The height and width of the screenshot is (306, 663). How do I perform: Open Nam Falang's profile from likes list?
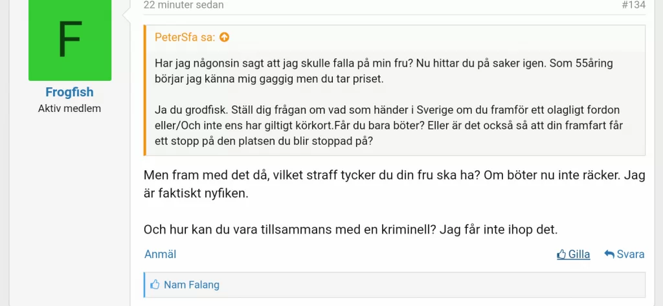192,285
